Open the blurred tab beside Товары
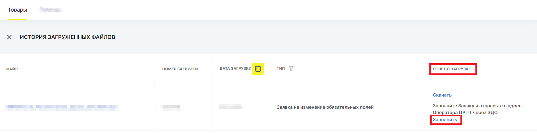The width and height of the screenshot is (537, 133). click(50, 10)
